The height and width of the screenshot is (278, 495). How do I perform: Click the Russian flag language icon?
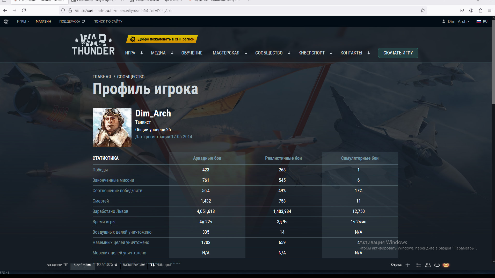[479, 21]
